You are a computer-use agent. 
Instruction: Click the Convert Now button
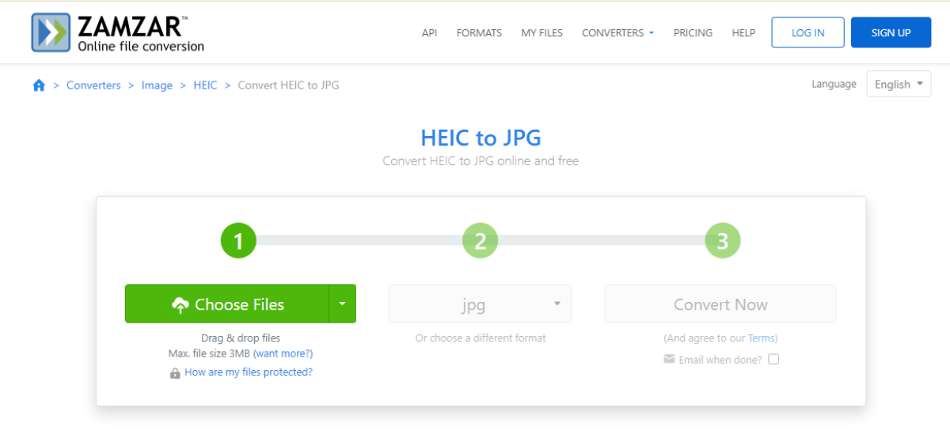pyautogui.click(x=720, y=304)
